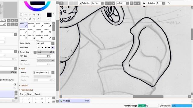The image size is (193, 108).
Task: Rotate the view clockwise in the toolbar
Action: 135,3
